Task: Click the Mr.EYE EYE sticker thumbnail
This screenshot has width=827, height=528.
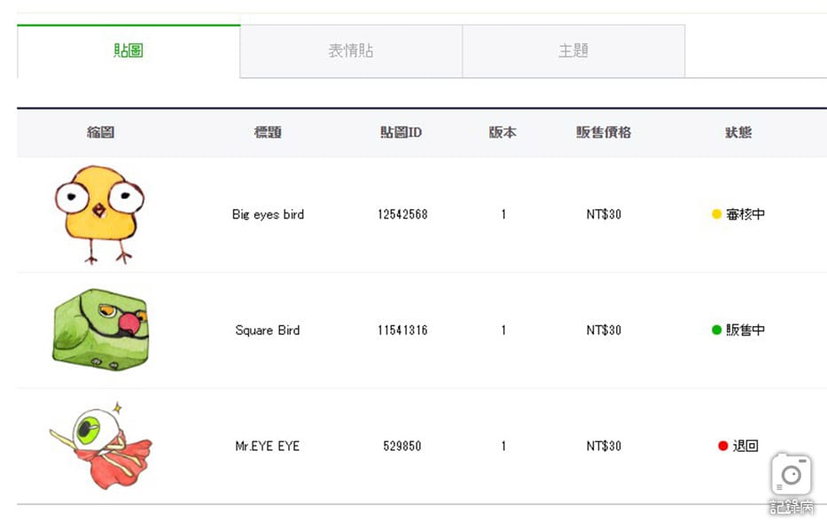Action: [x=100, y=446]
